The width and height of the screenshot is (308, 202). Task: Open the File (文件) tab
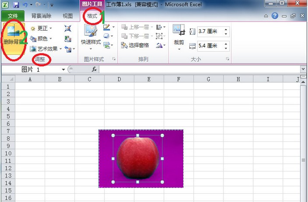tap(13, 16)
